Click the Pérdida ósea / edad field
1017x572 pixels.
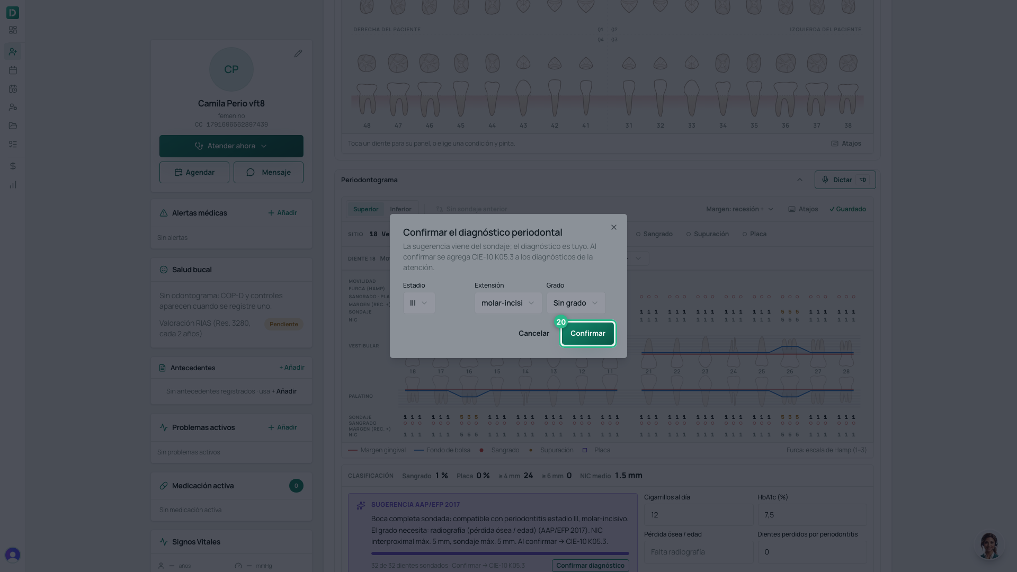click(699, 552)
